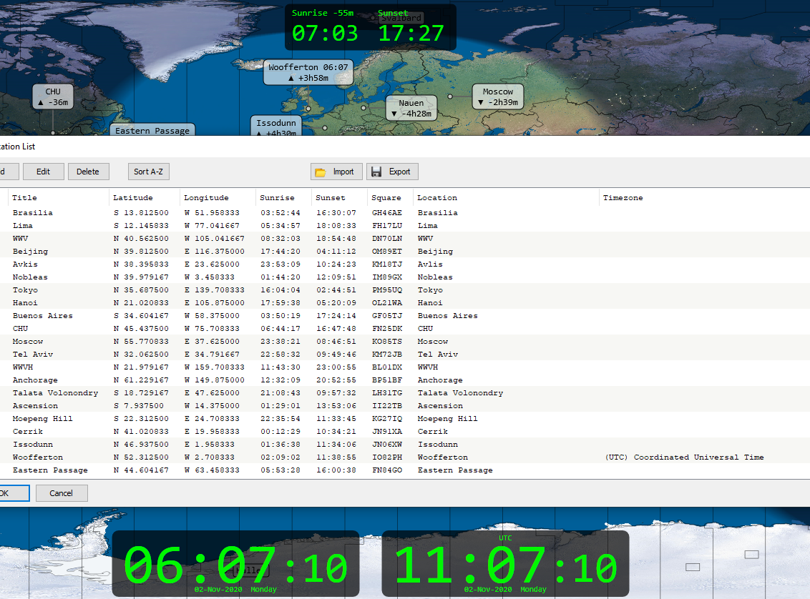Select the Woofferton row in list
Screen dimensions: 810x599
tap(38, 457)
